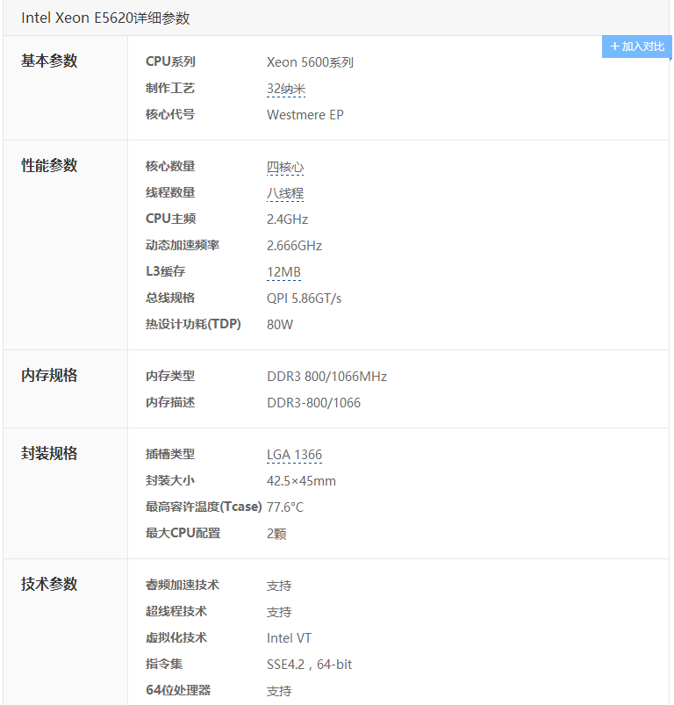Select the 性能参数 section heading
Image resolution: width=674 pixels, height=705 pixels.
tap(49, 165)
